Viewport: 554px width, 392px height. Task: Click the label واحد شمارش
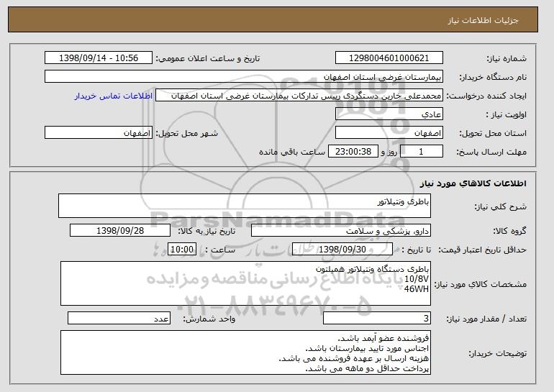click(x=209, y=319)
